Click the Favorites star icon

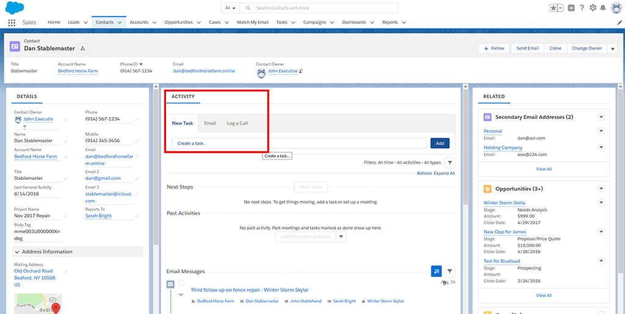pyautogui.click(x=552, y=8)
